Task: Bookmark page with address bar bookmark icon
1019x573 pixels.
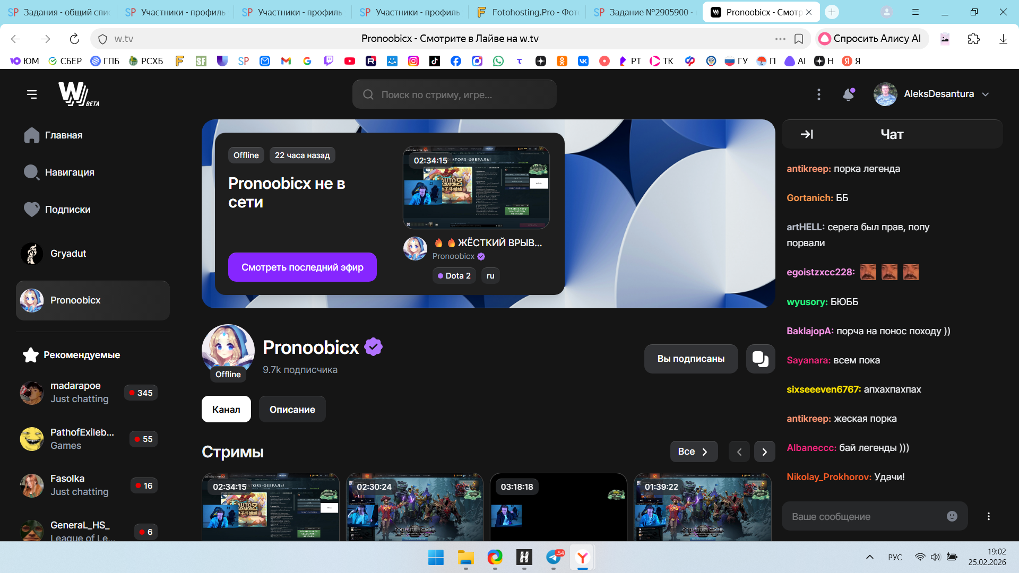Action: coord(798,39)
